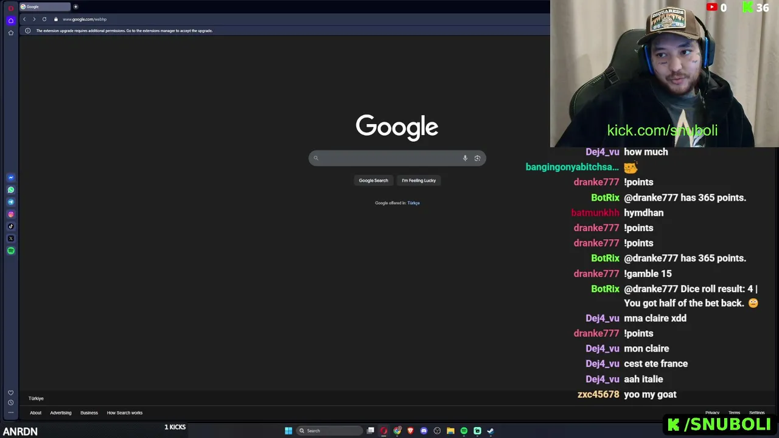
Task: Click the info icon in the extension notice
Action: 27,30
